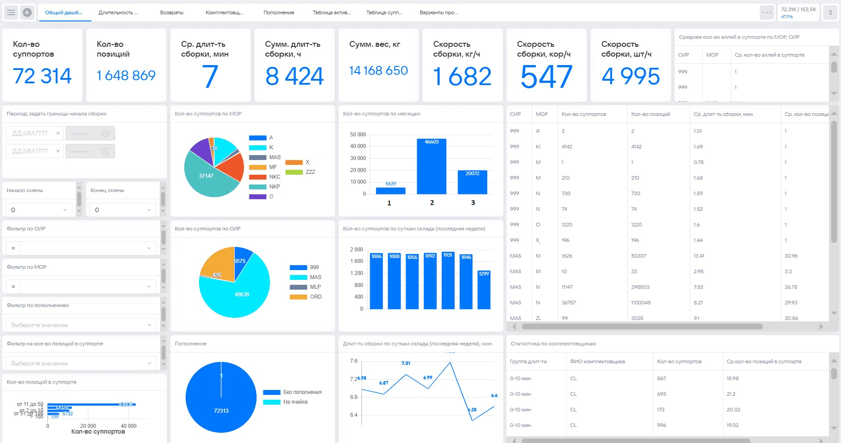Open 'Фильтр по пополнениям' value dropdown
This screenshot has height=443, width=841.
81,325
